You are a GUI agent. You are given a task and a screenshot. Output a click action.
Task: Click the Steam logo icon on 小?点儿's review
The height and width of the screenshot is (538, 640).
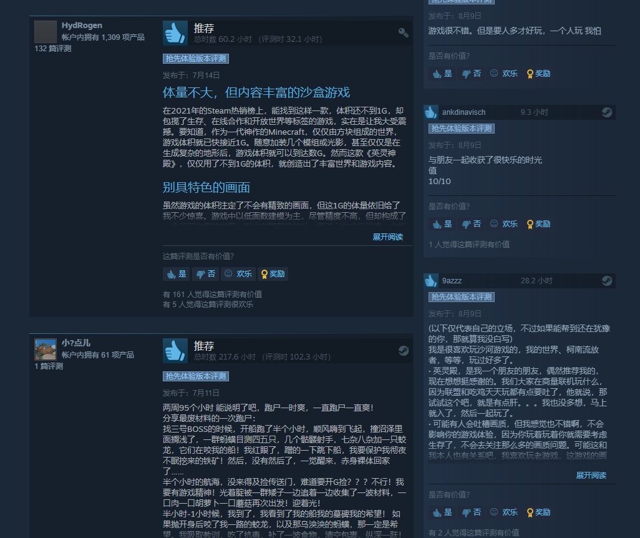tap(403, 351)
